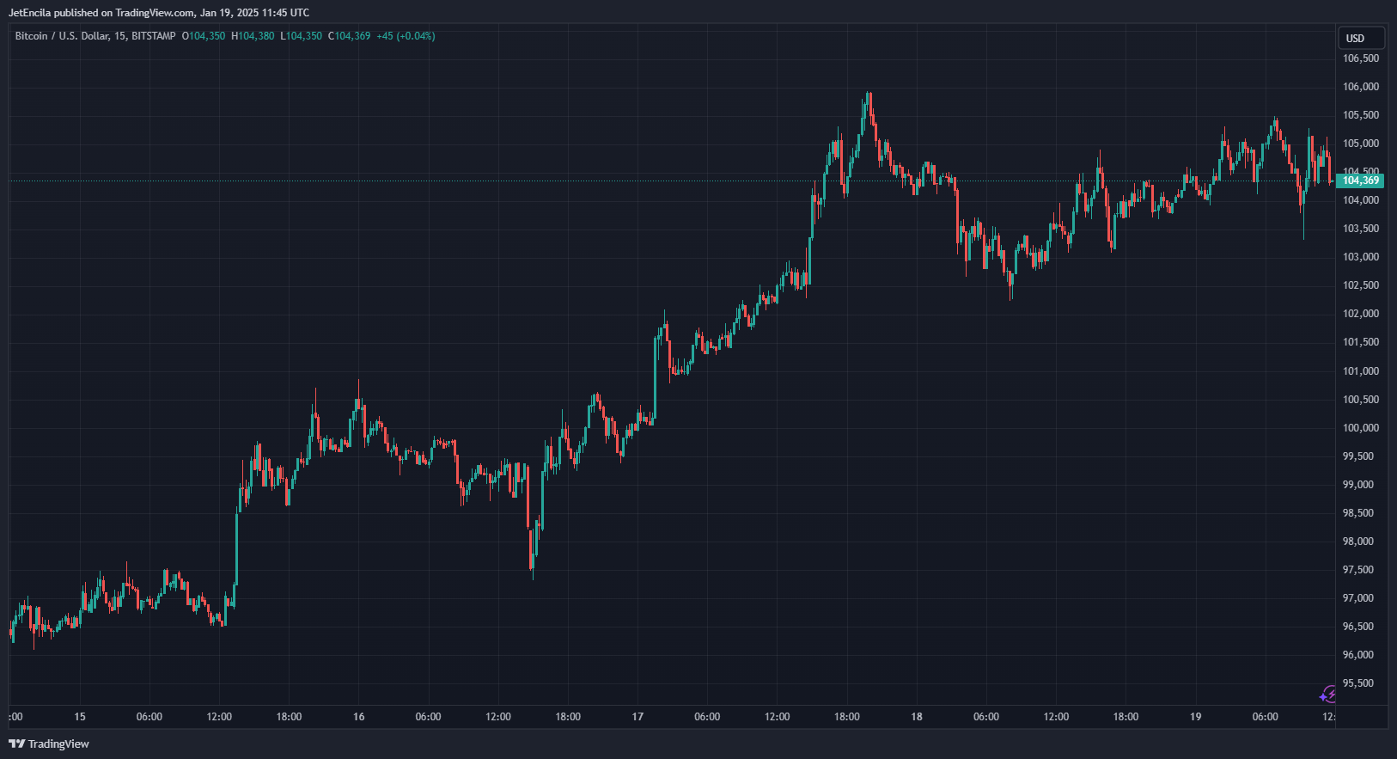Select the 106,000 price axis label
This screenshot has width=1397, height=759.
[x=1361, y=87]
